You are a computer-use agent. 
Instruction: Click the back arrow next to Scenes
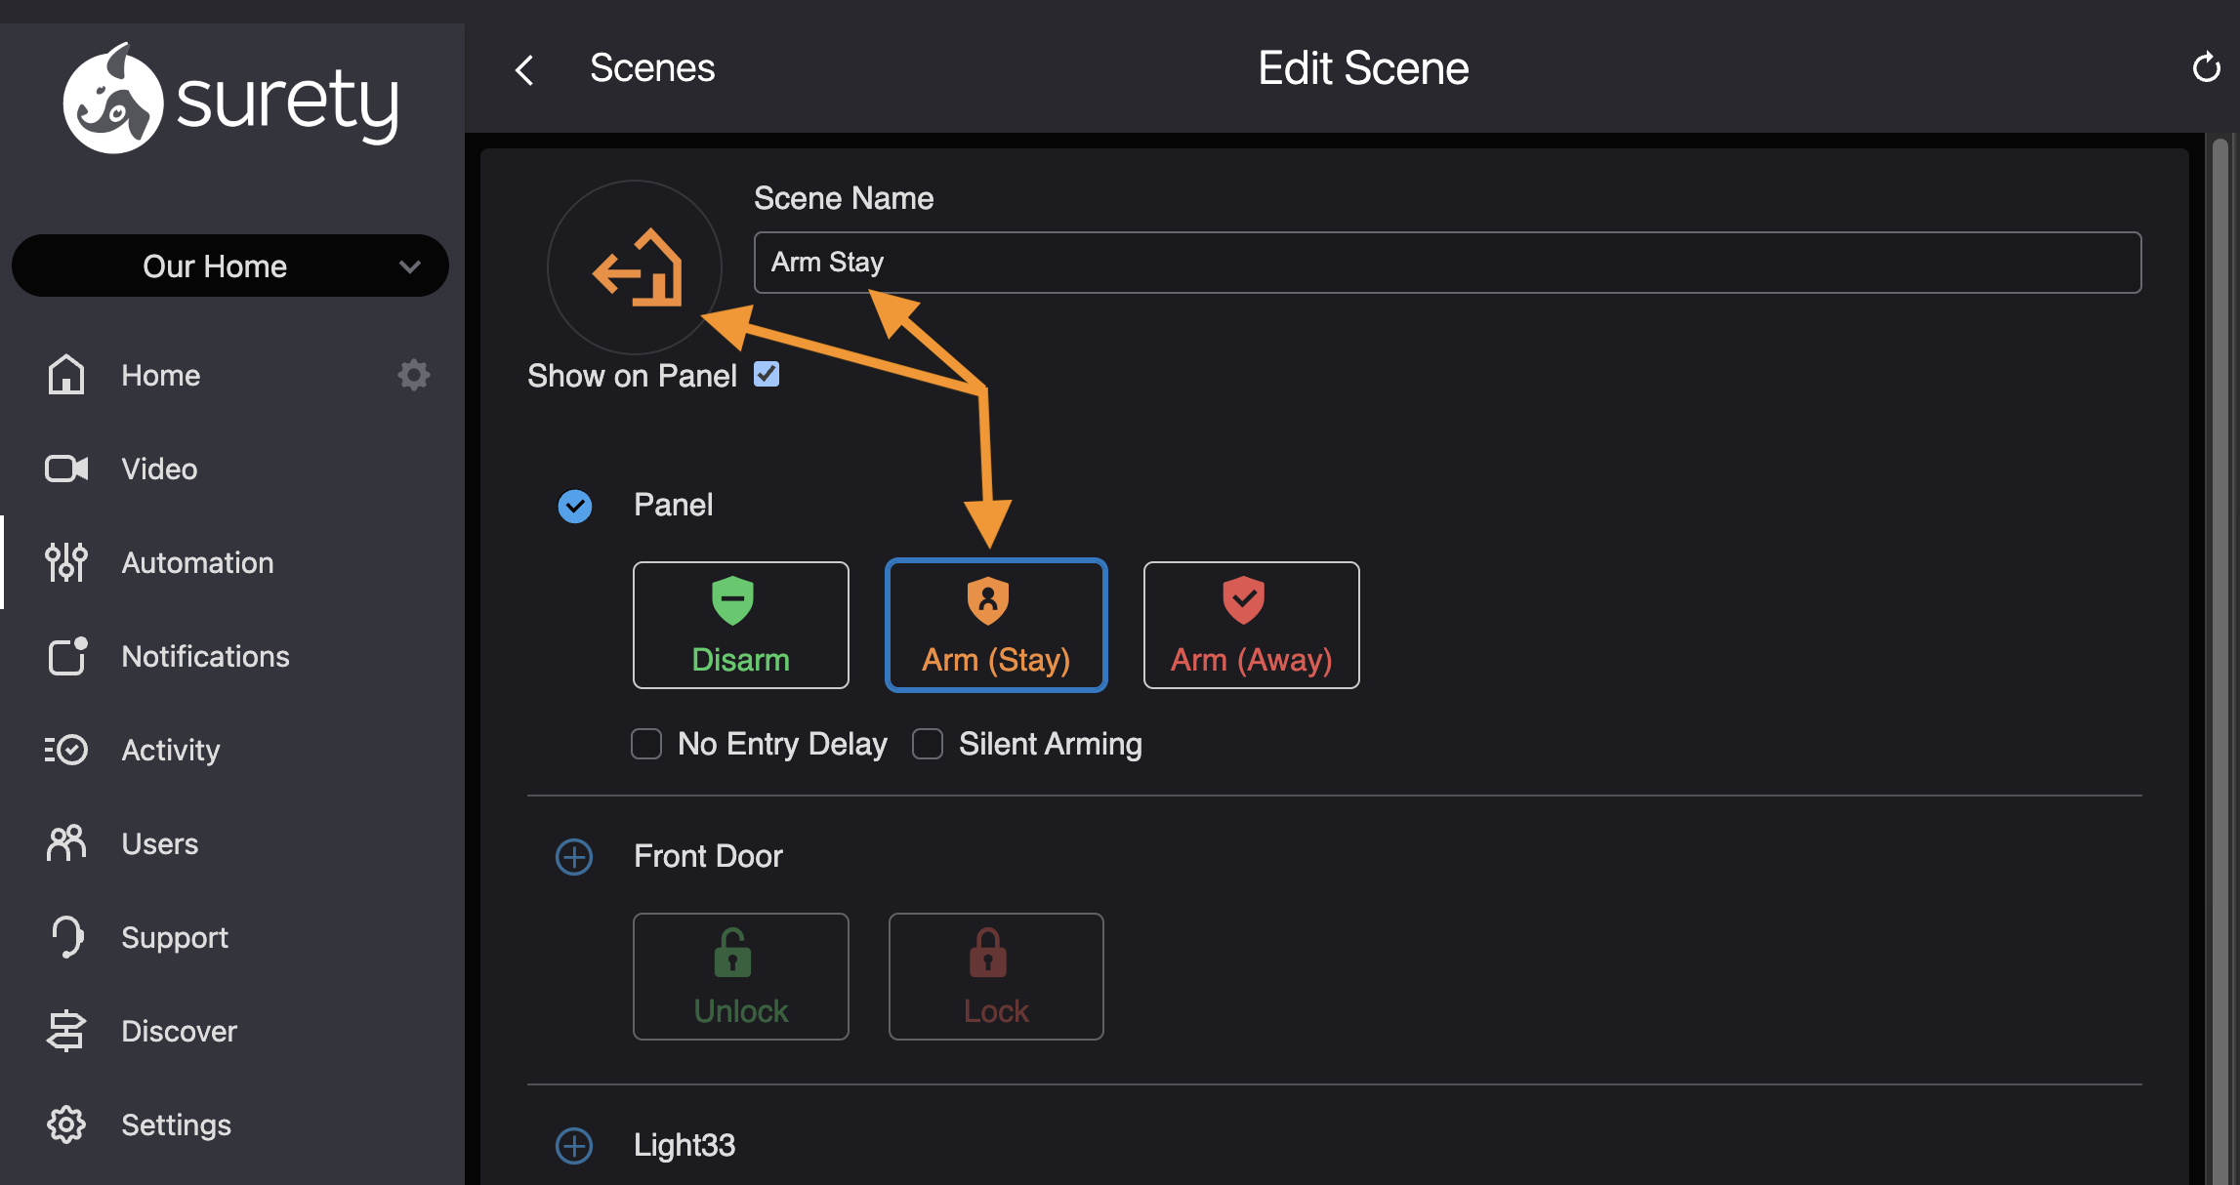point(524,69)
